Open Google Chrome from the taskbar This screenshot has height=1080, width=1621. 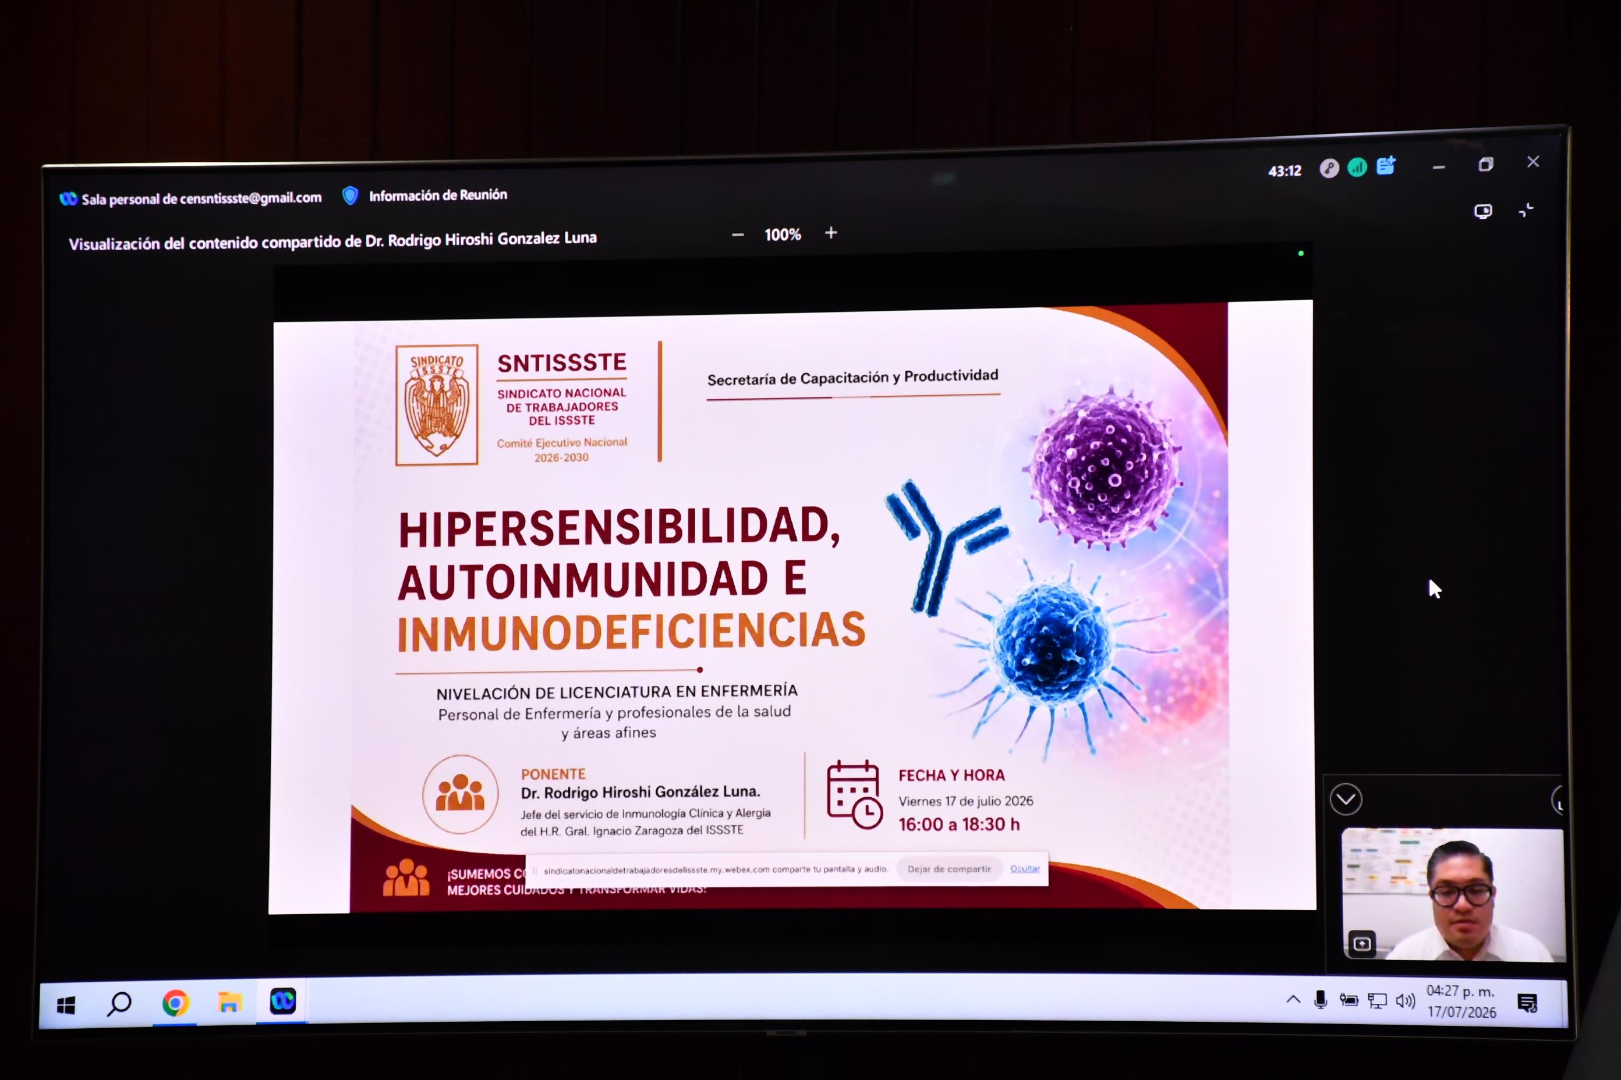[x=175, y=1004]
